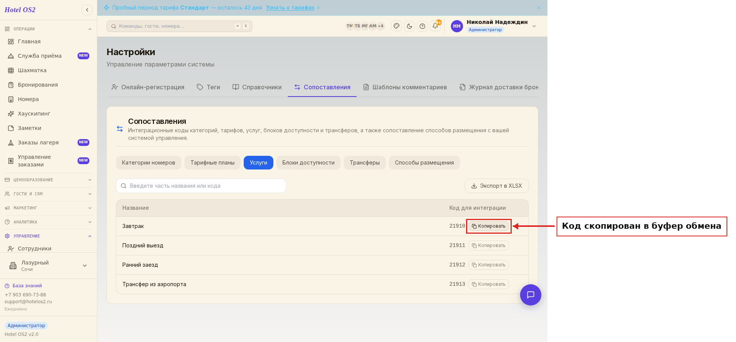Focus the name or code filter field

tap(201, 186)
